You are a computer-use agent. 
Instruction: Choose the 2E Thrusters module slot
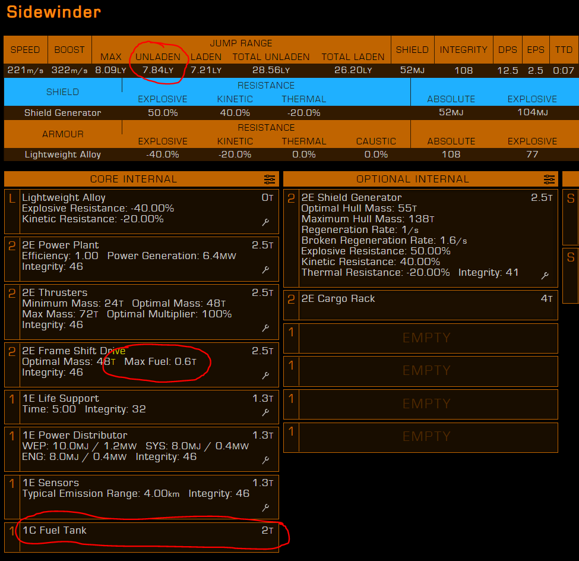141,312
